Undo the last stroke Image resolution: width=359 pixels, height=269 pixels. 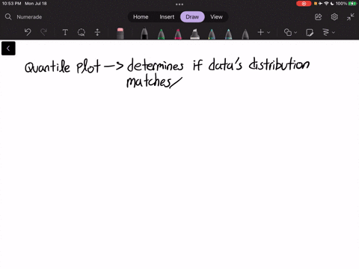tap(28, 32)
